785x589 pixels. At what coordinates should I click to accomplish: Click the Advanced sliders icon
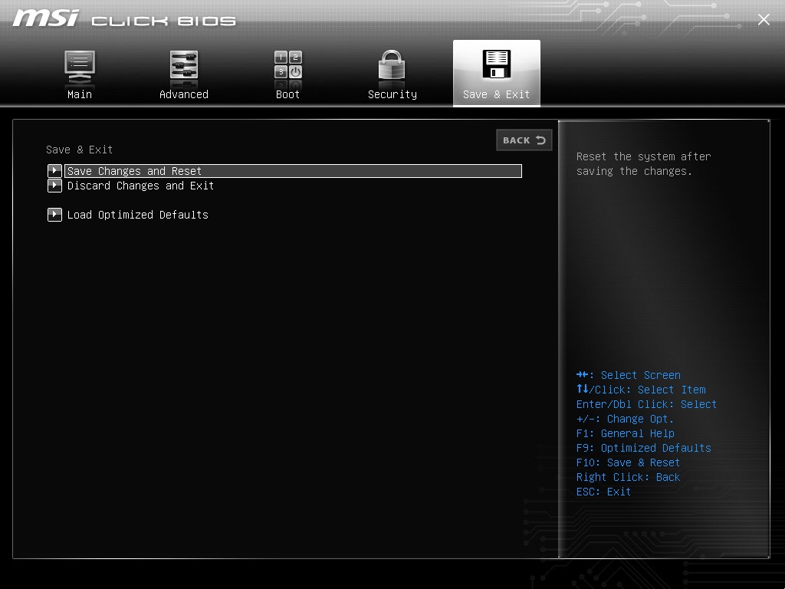pyautogui.click(x=184, y=66)
